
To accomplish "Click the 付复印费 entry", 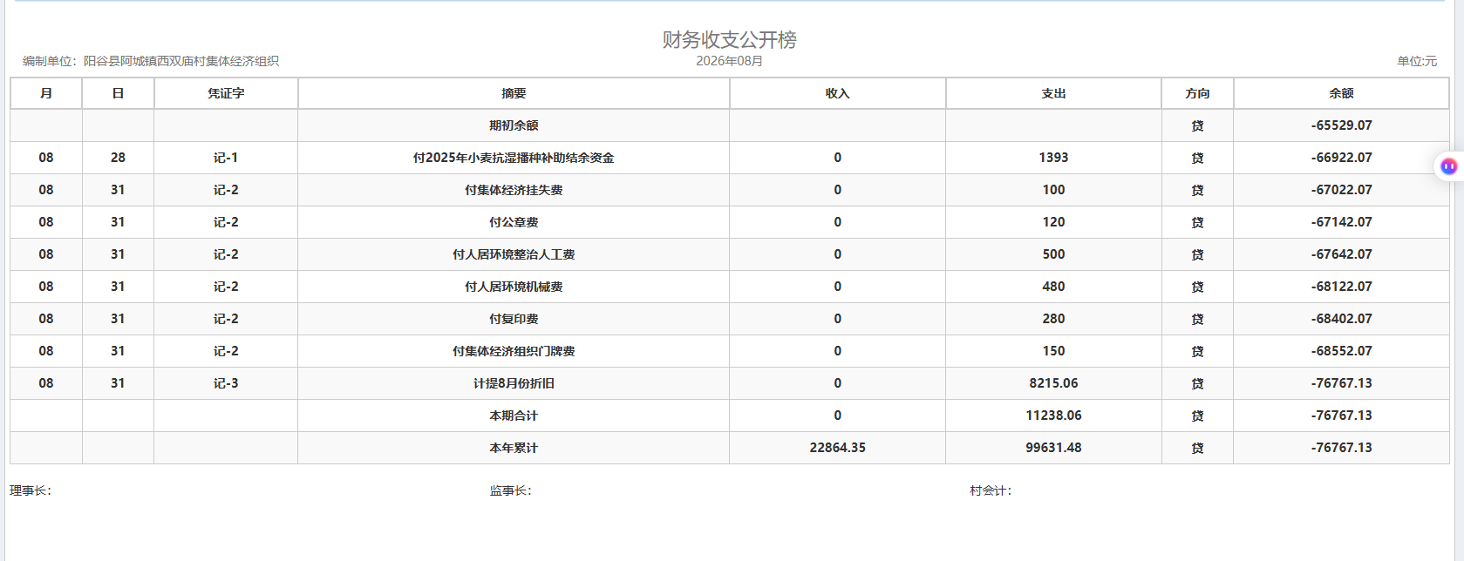I will [514, 319].
